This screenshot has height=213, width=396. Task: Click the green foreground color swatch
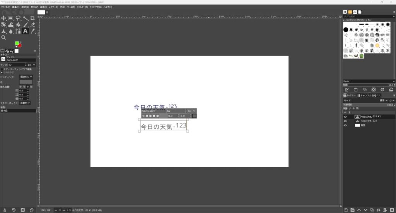tap(17, 43)
